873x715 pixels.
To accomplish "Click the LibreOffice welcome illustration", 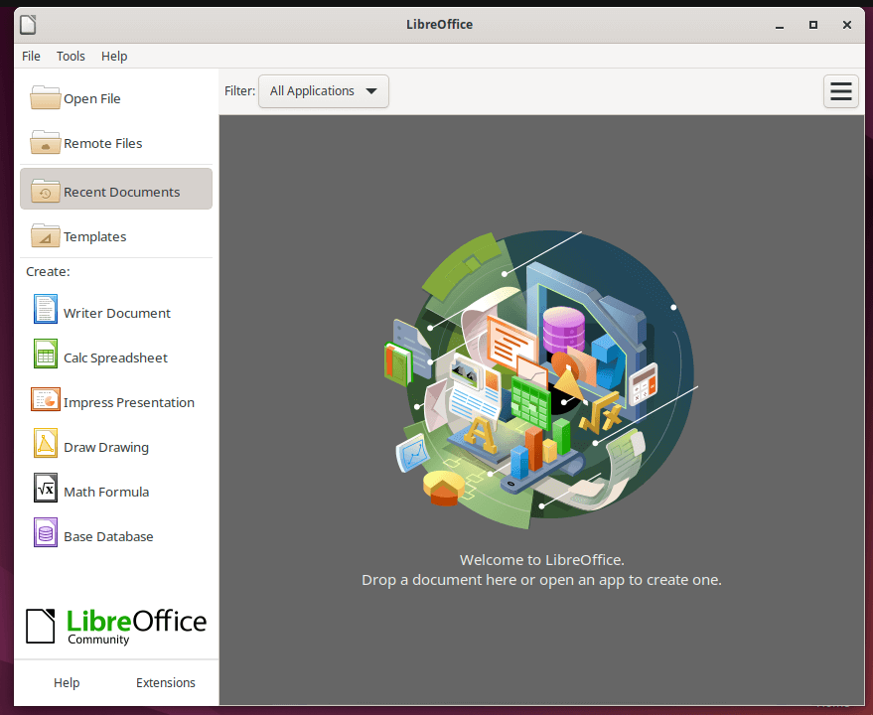I will 541,378.
